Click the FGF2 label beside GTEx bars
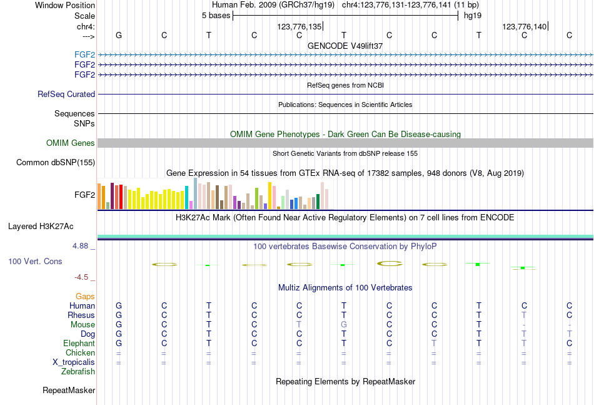The image size is (594, 405). [x=84, y=195]
